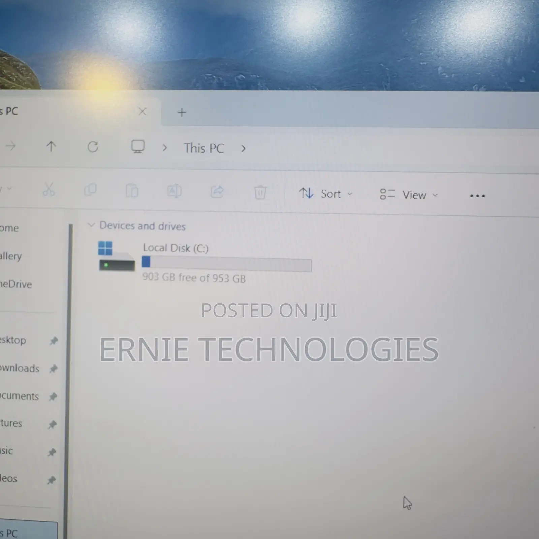Click the Delete trash can icon
539x539 pixels.
point(260,192)
